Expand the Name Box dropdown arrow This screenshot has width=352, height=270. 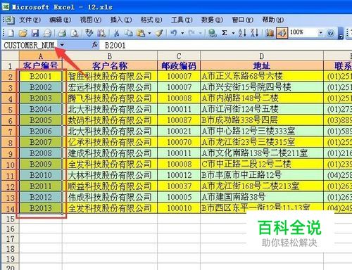point(62,45)
